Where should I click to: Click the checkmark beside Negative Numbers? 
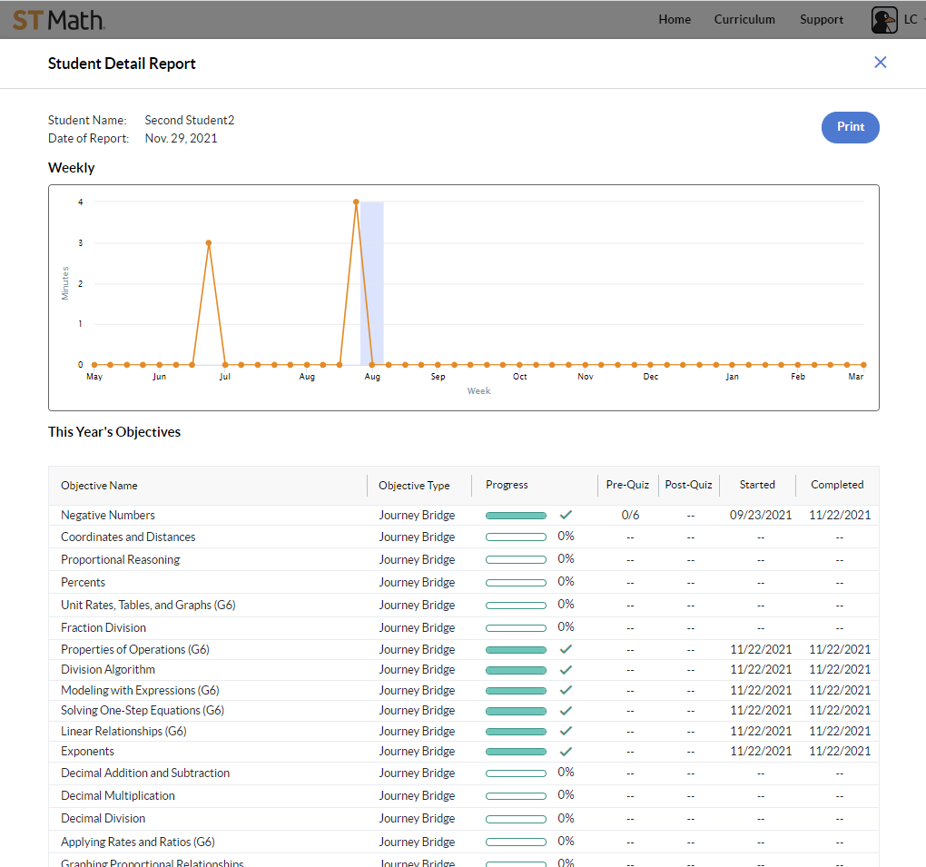(565, 514)
